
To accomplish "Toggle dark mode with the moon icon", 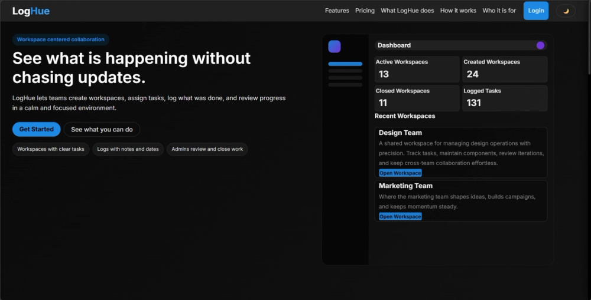I will coord(566,11).
